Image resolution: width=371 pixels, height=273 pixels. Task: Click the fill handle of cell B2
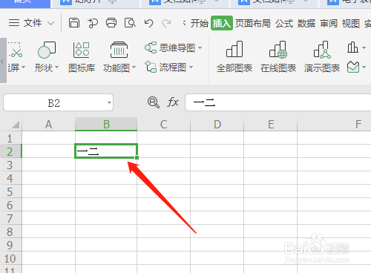(x=137, y=157)
